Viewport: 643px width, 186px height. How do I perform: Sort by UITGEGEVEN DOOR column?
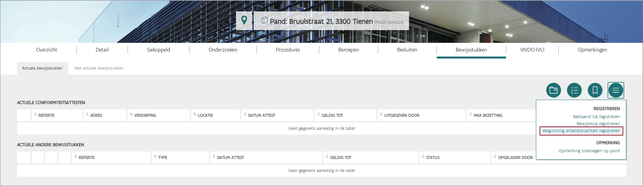401,115
